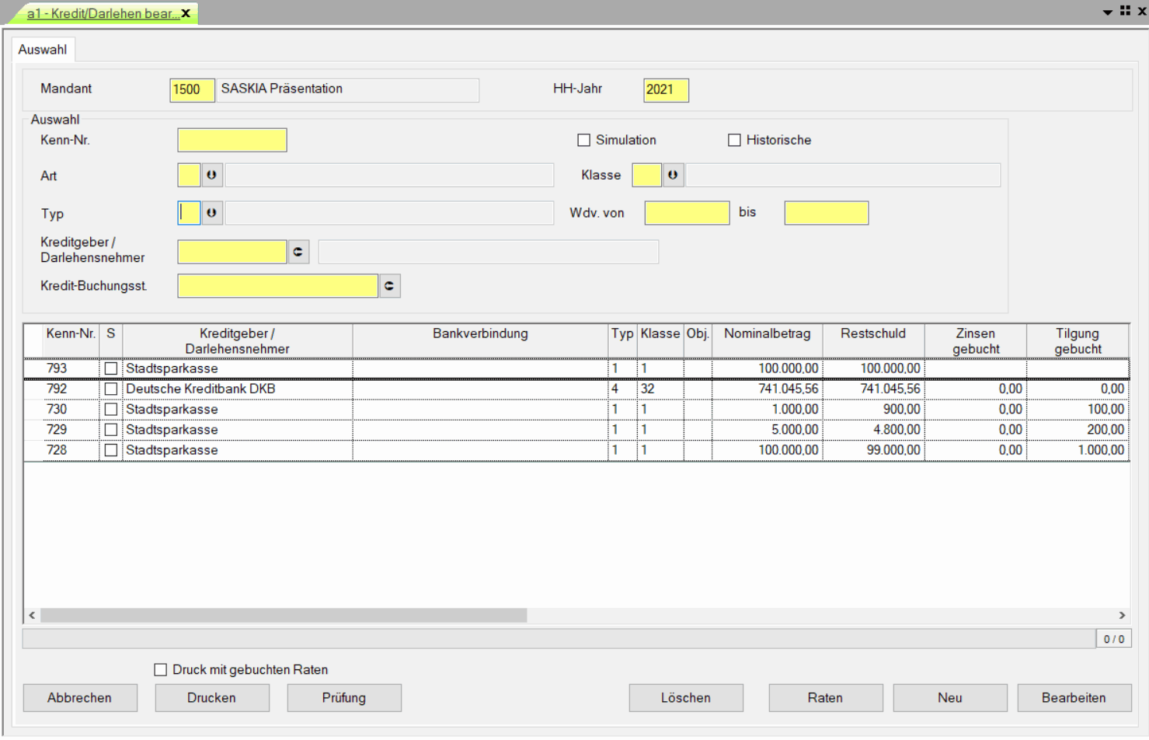Click the lookup icon beside Klasse field
This screenshot has width=1149, height=740.
click(x=673, y=175)
